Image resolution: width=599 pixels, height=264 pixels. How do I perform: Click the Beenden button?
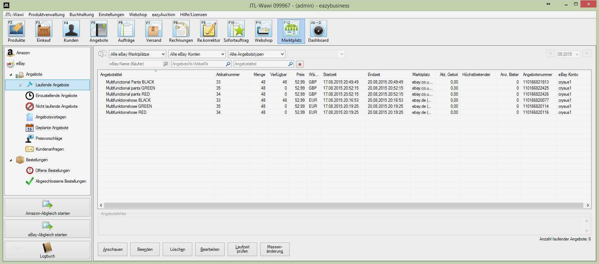(x=145, y=249)
